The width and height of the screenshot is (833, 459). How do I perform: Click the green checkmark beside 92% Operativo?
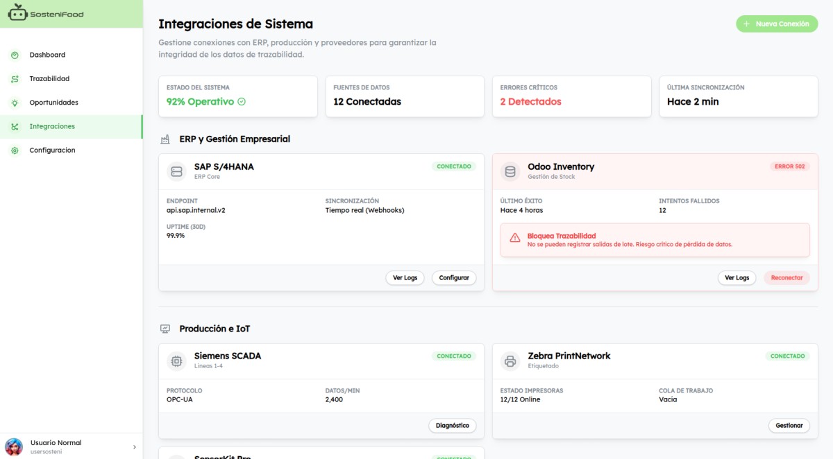[x=240, y=101]
